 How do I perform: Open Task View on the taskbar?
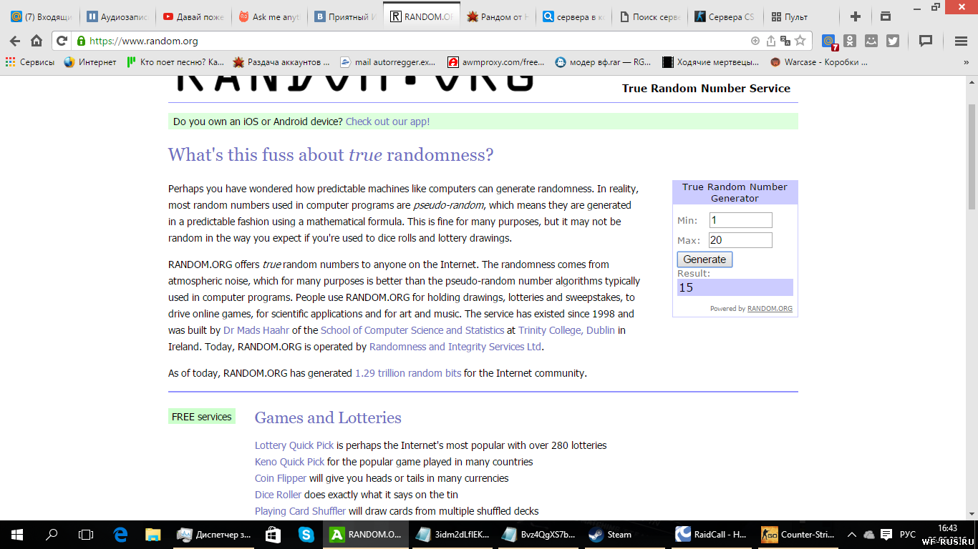pos(86,534)
